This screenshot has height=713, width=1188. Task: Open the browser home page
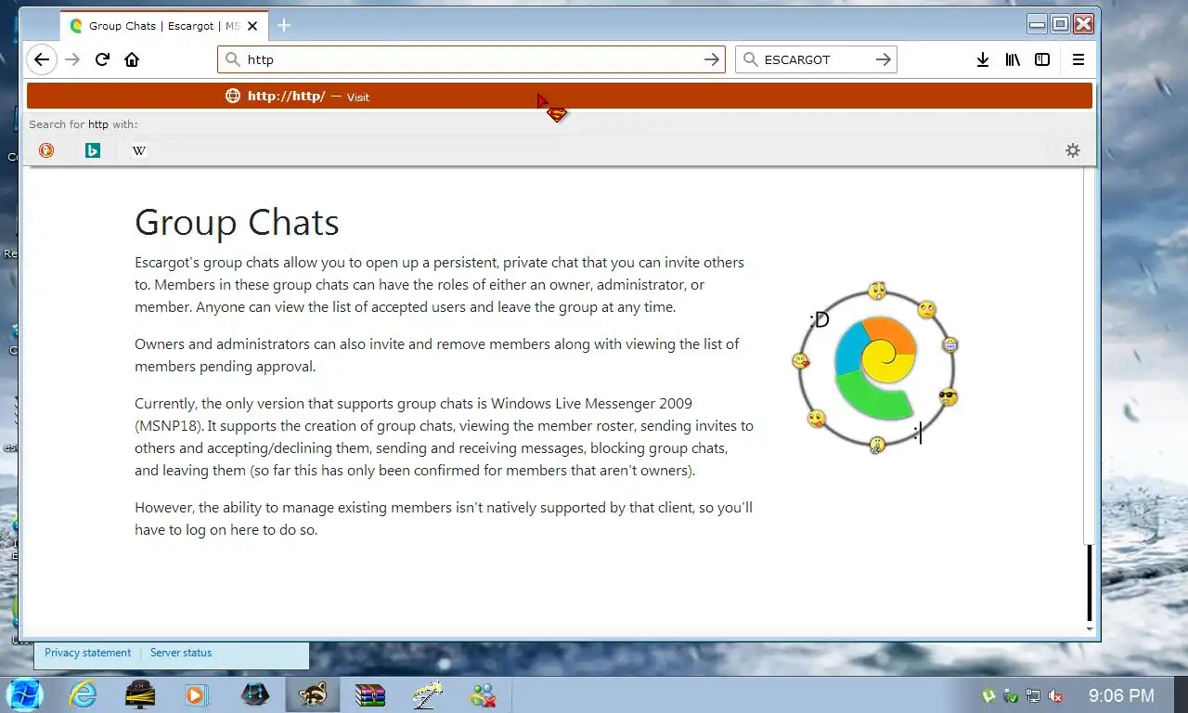click(132, 59)
